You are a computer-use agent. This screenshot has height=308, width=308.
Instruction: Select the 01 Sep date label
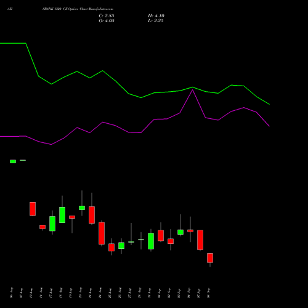[159, 293]
